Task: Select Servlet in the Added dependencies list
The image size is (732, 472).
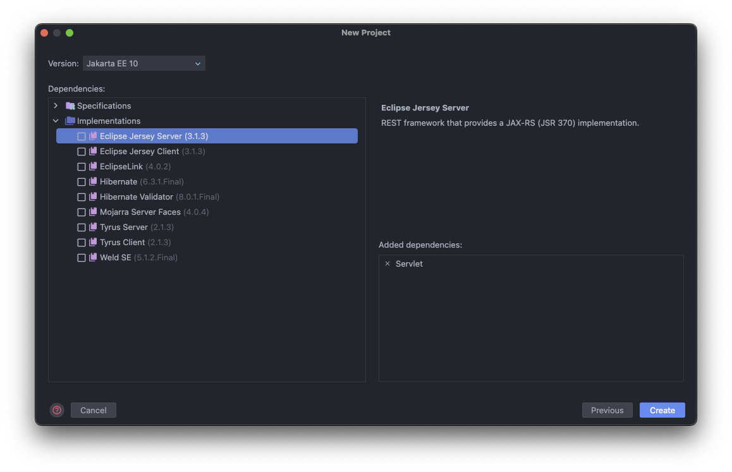Action: (x=410, y=263)
